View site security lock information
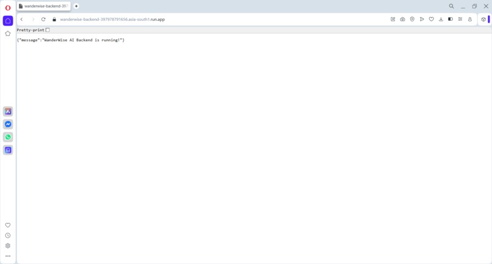This screenshot has width=492, height=264. (54, 19)
